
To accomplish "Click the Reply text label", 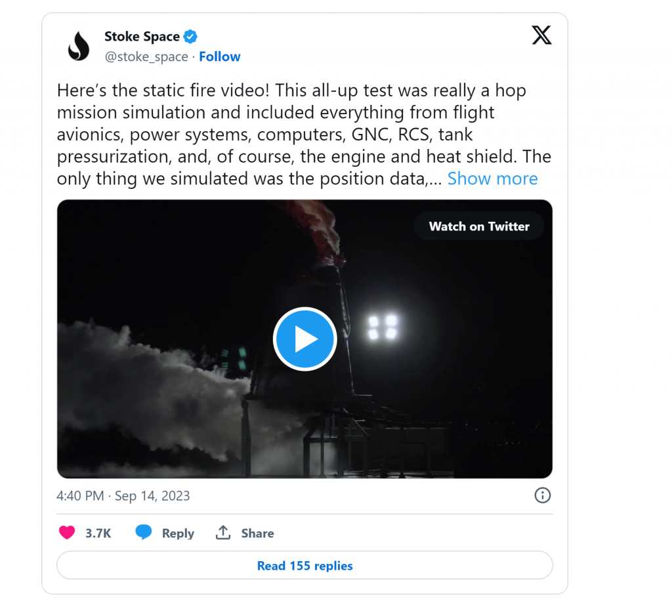I will click(178, 533).
